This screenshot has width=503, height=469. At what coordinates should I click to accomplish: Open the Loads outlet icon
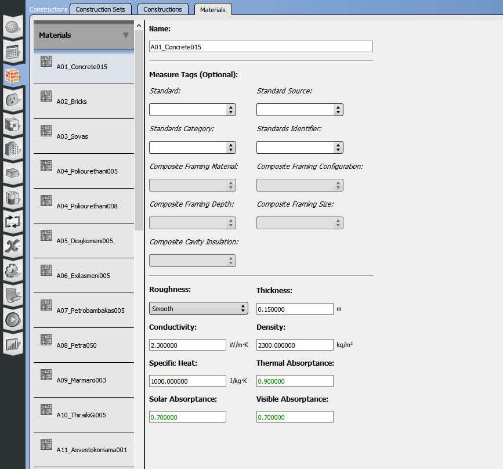pos(13,100)
